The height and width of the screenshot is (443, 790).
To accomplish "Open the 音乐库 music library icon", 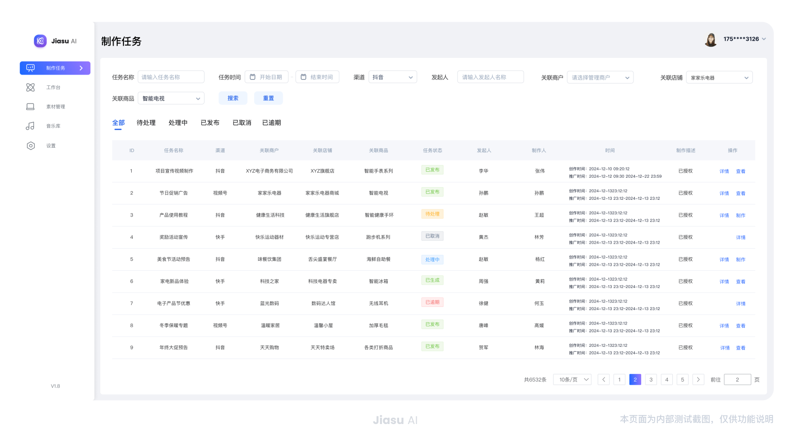I will pos(30,126).
